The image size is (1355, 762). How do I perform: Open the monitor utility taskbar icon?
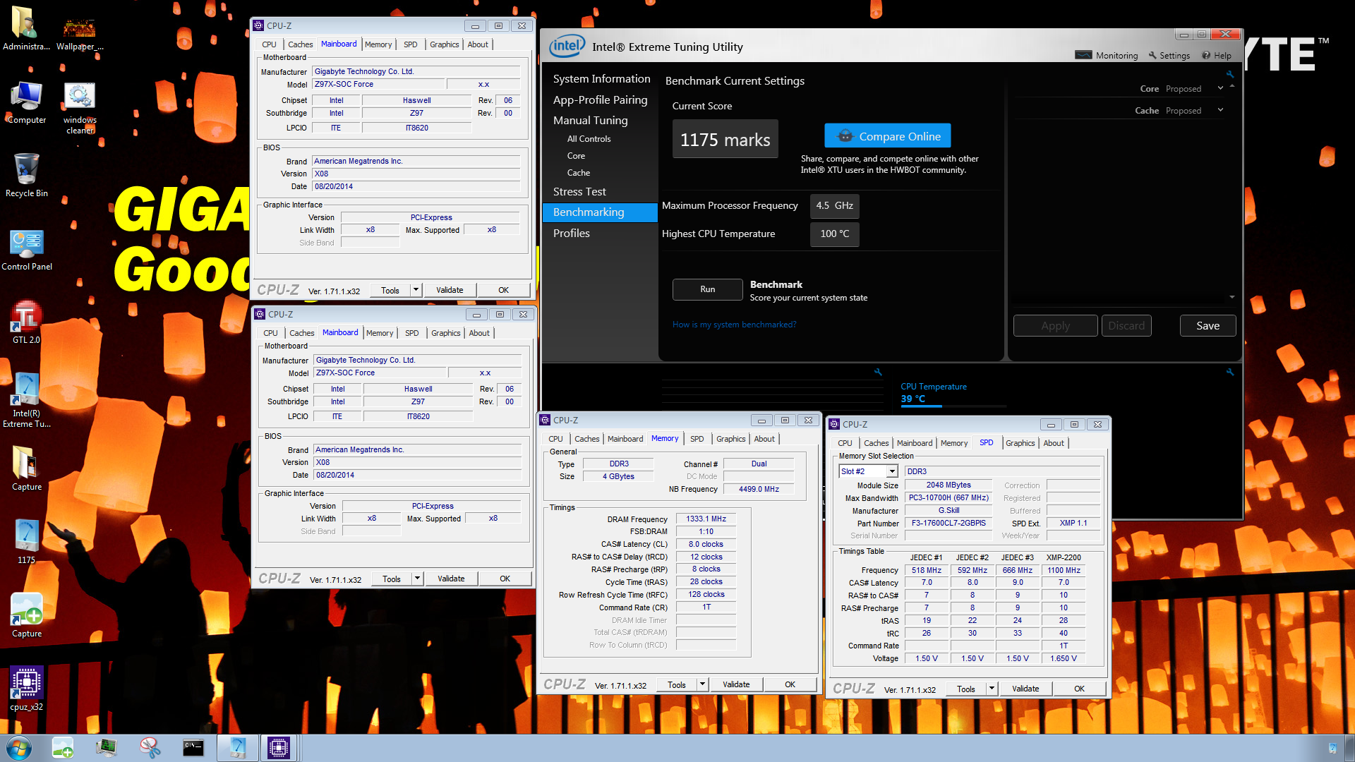click(106, 748)
